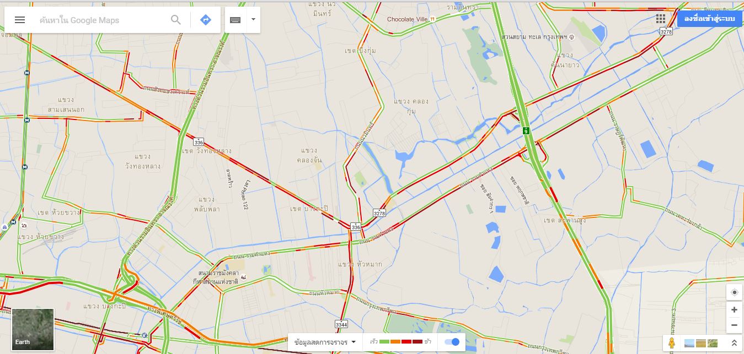Select the Street View pegman

(671, 342)
